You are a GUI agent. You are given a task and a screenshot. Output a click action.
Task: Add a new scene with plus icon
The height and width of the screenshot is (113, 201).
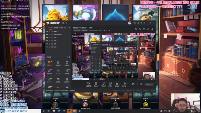tap(70, 28)
